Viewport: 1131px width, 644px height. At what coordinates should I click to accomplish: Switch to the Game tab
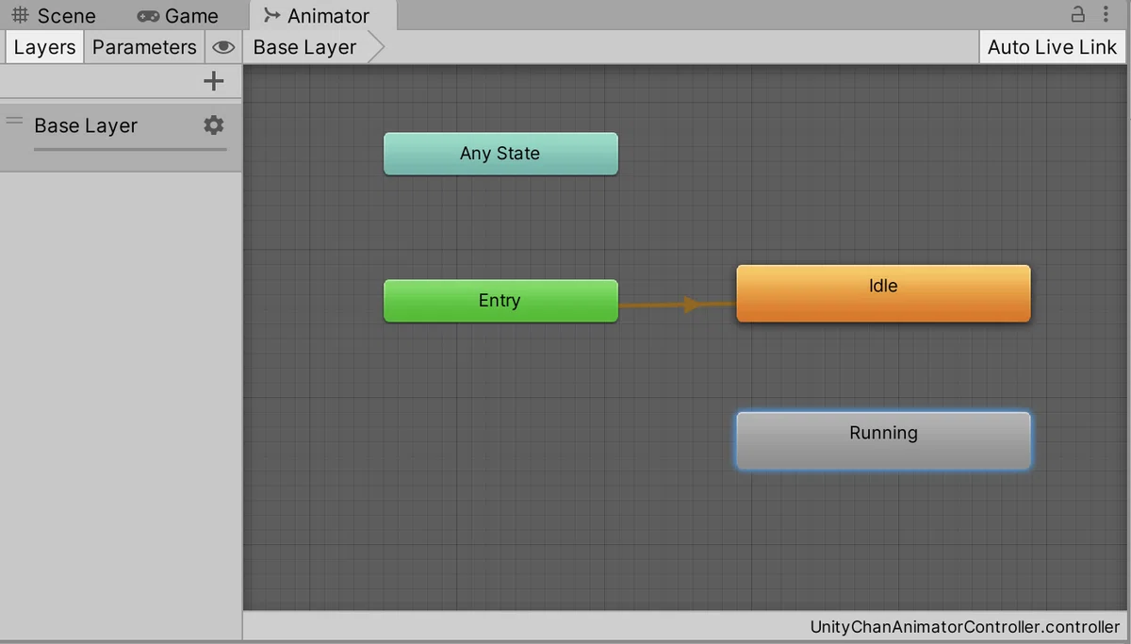[177, 16]
